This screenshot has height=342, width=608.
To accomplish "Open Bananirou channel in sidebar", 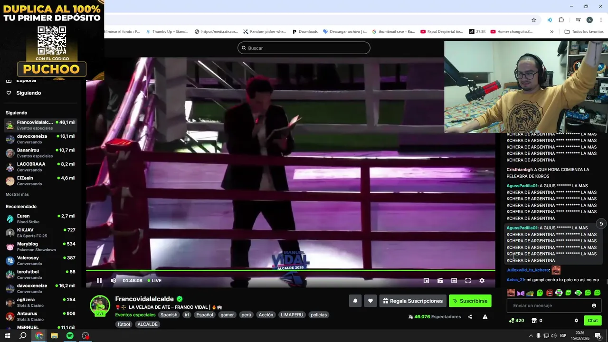I will tap(41, 153).
